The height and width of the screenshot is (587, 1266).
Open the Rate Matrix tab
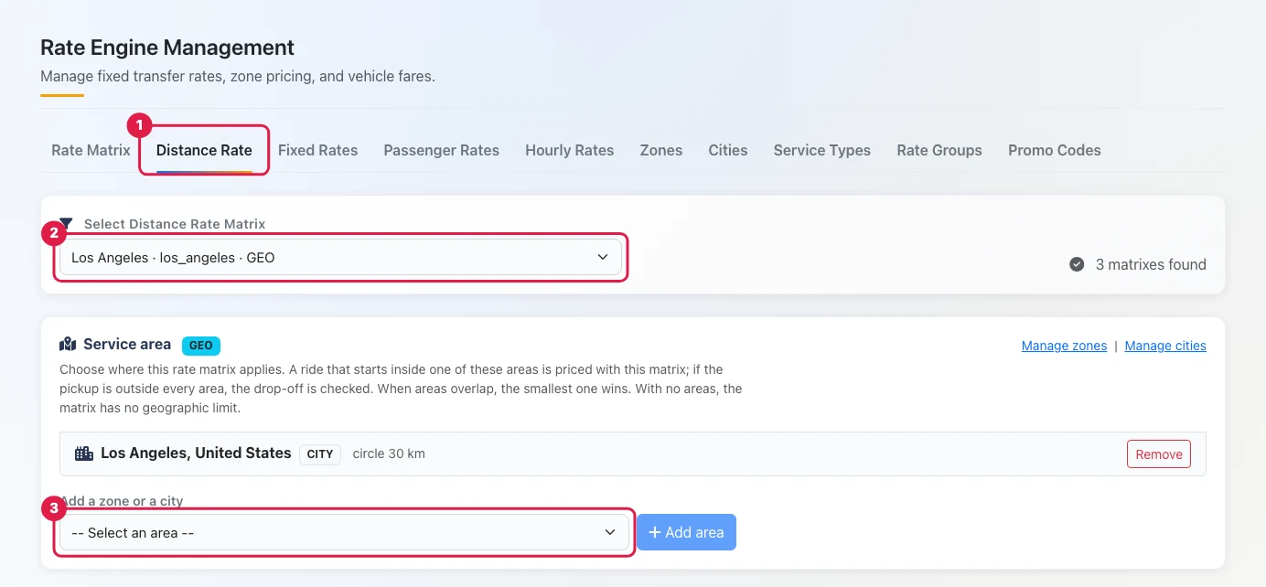[91, 150]
